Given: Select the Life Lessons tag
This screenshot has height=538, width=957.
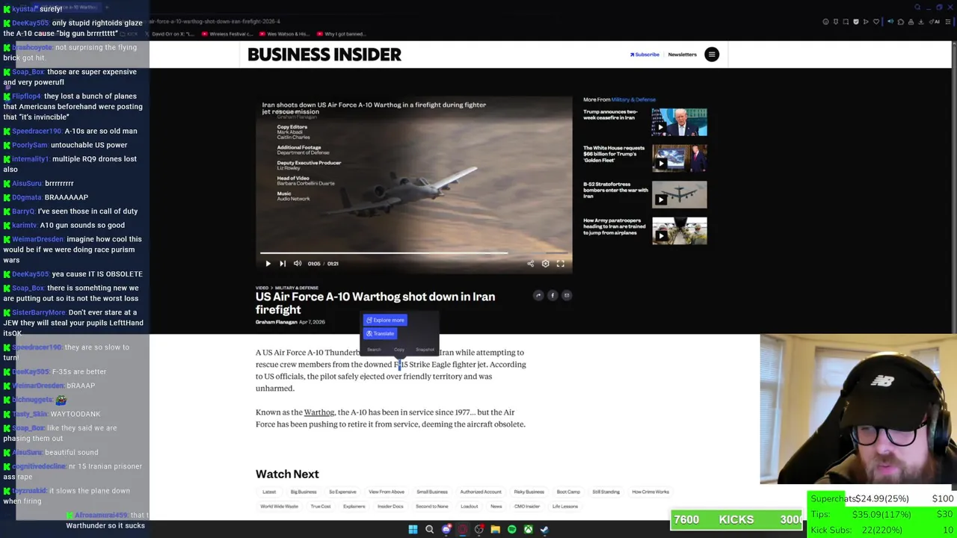Looking at the screenshot, I should pos(565,507).
